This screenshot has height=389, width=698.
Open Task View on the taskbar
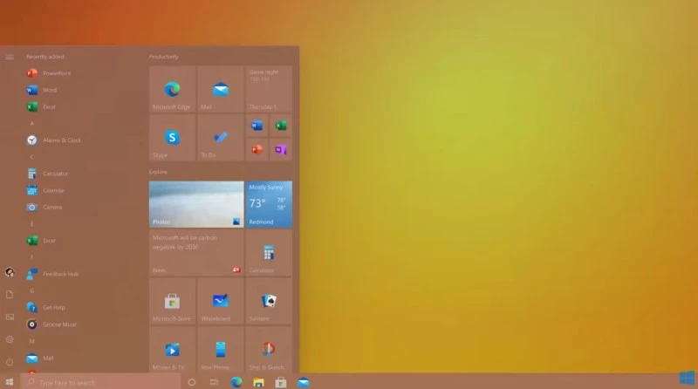click(x=214, y=382)
